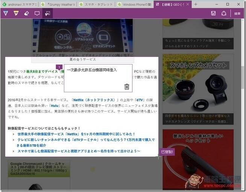This screenshot has width=246, height=192.
Task: Click the video service slide image
Action: (x=83, y=35)
